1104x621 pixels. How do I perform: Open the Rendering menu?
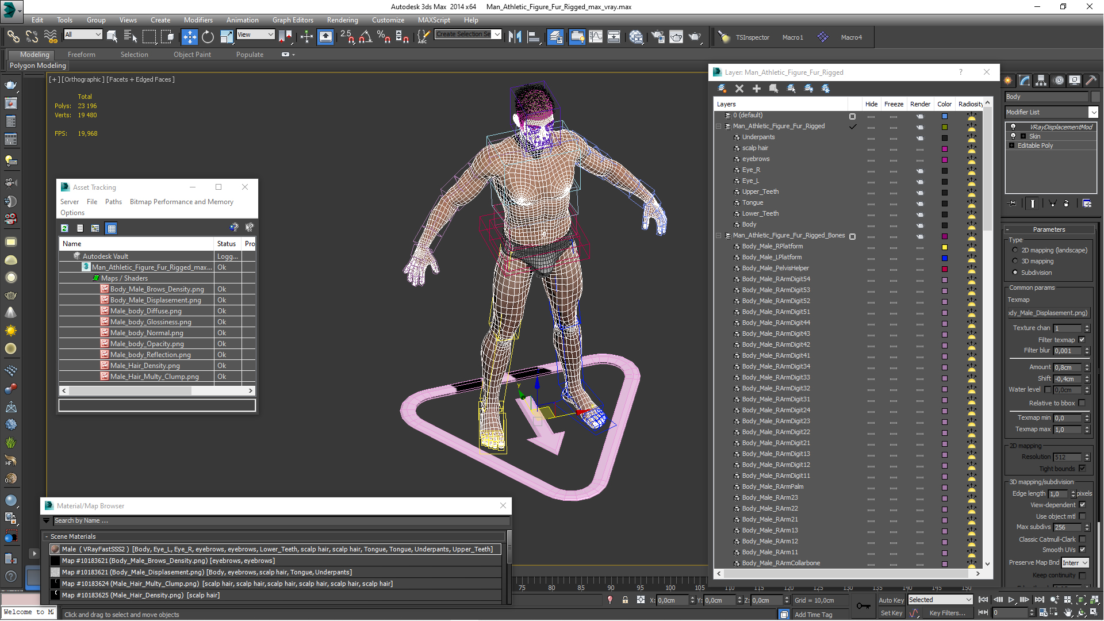[x=342, y=20]
